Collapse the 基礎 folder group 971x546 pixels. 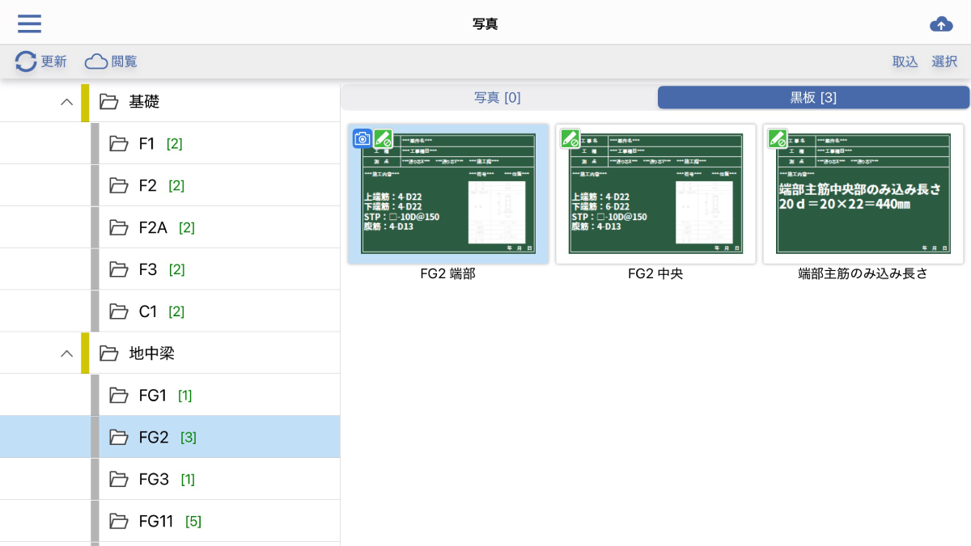(x=67, y=102)
